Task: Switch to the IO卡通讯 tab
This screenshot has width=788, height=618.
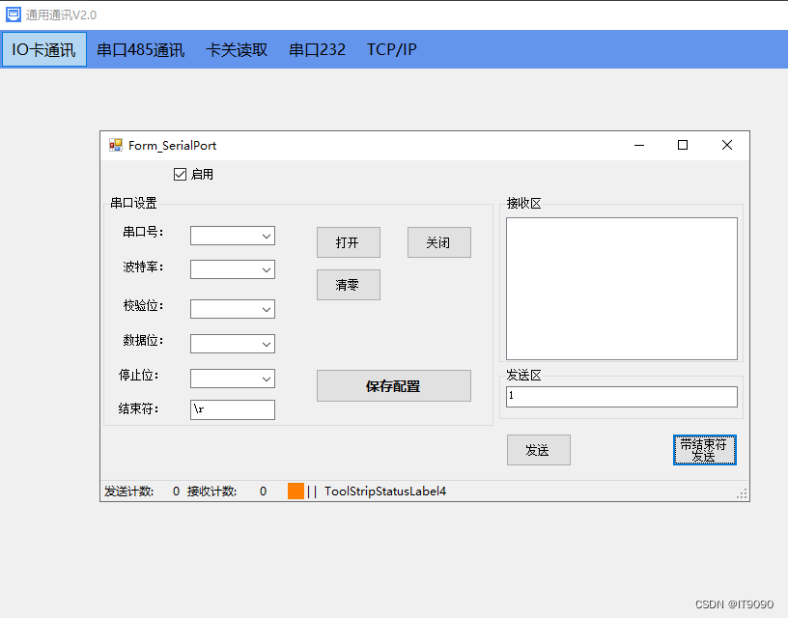Action: [x=44, y=49]
